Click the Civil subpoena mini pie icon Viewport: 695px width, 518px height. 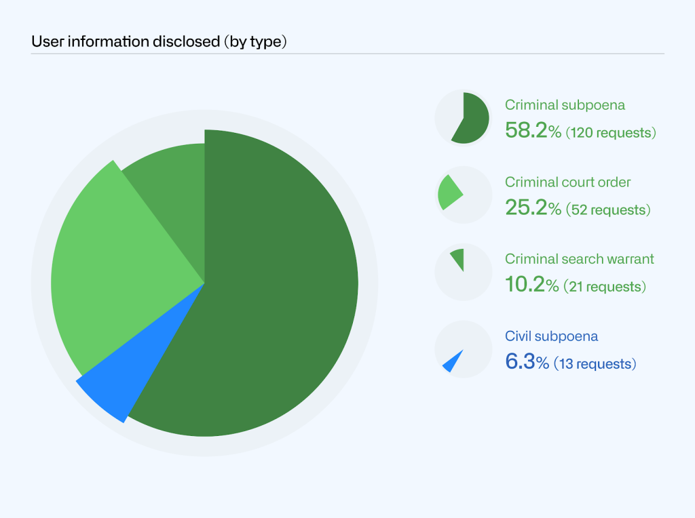point(463,348)
